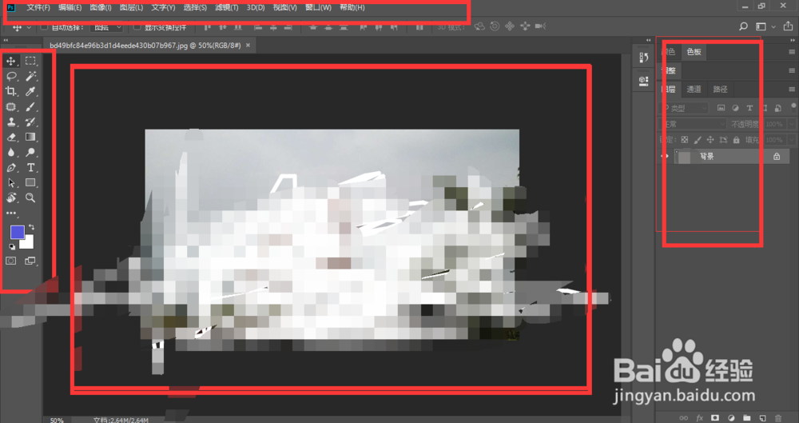Select the Hand tool
This screenshot has width=799, height=423.
point(10,198)
